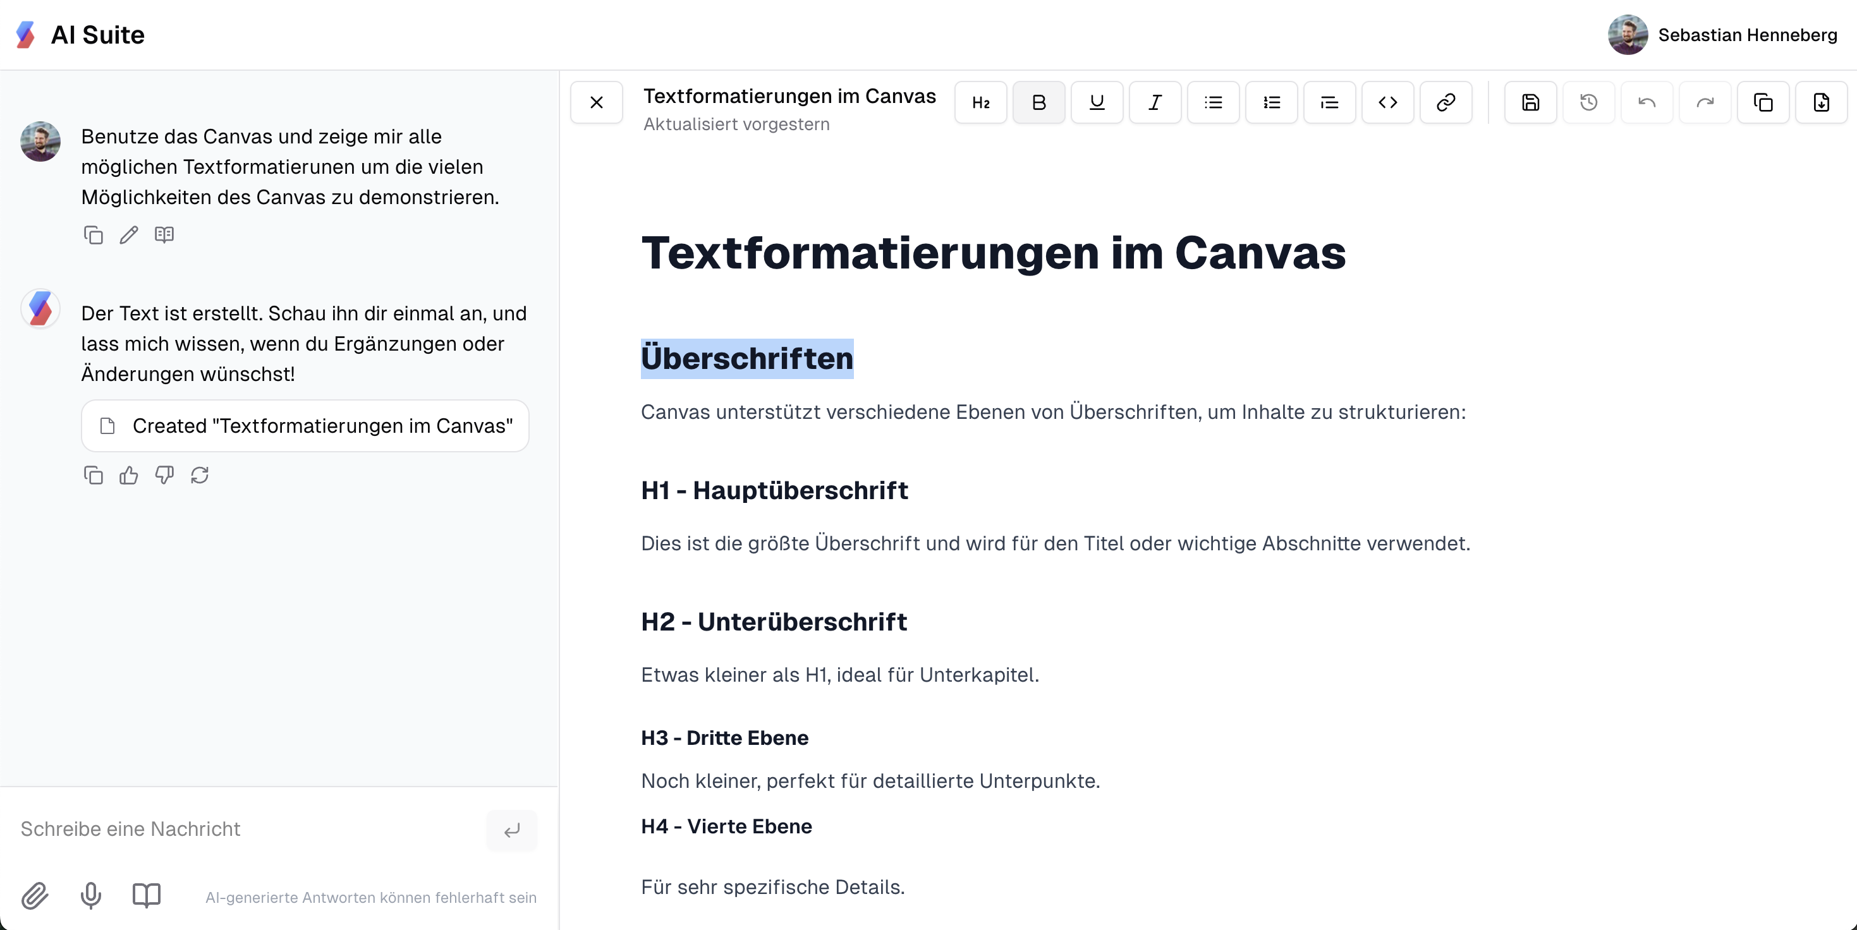Regenerate the AI response
Image resolution: width=1857 pixels, height=930 pixels.
click(200, 474)
